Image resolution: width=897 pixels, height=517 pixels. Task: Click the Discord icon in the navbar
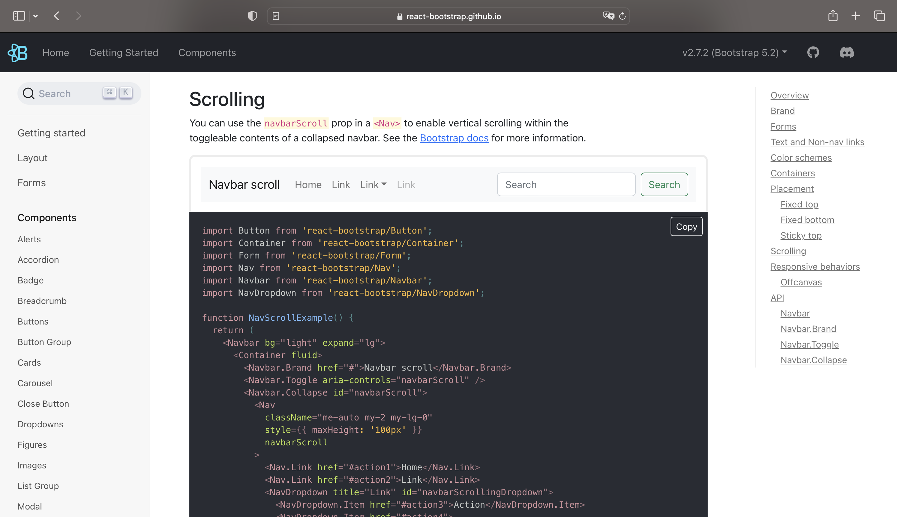click(x=846, y=52)
